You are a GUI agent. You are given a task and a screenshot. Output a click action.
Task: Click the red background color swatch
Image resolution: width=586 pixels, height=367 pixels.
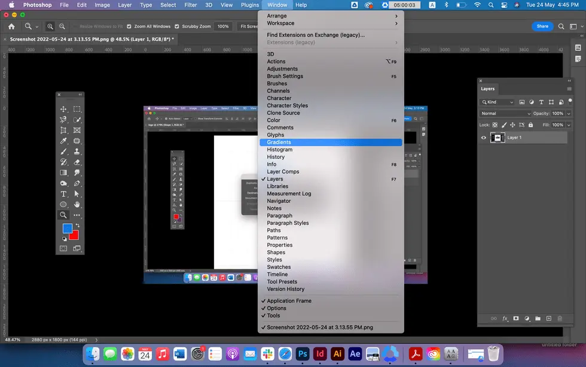74,233
